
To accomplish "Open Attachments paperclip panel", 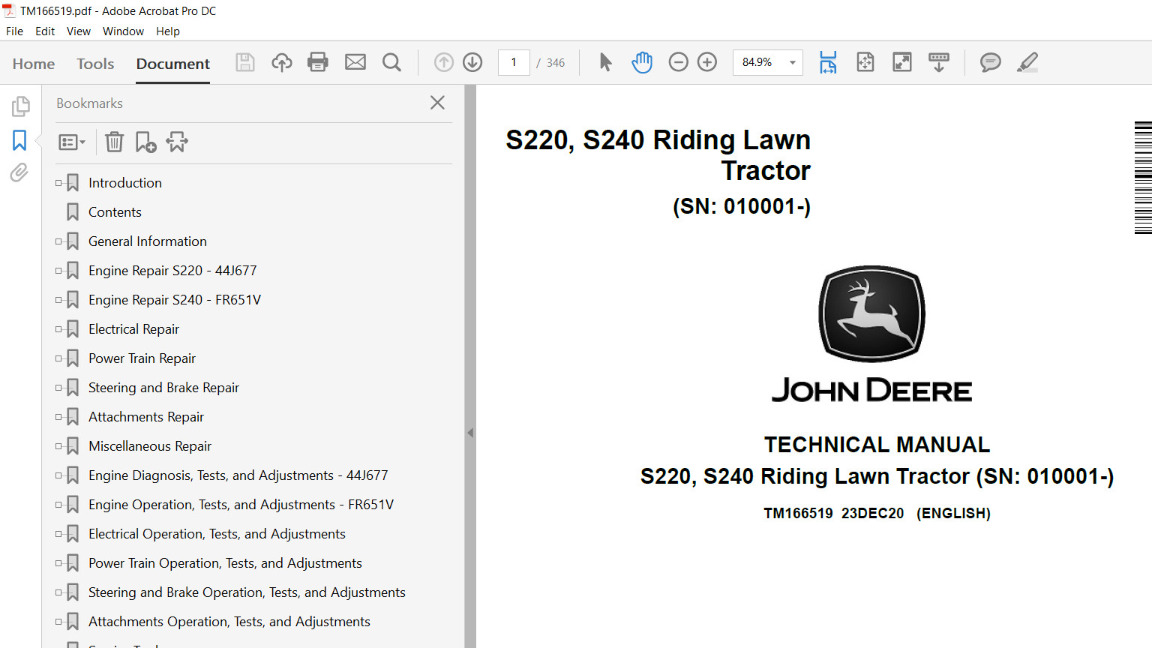I will click(x=19, y=173).
